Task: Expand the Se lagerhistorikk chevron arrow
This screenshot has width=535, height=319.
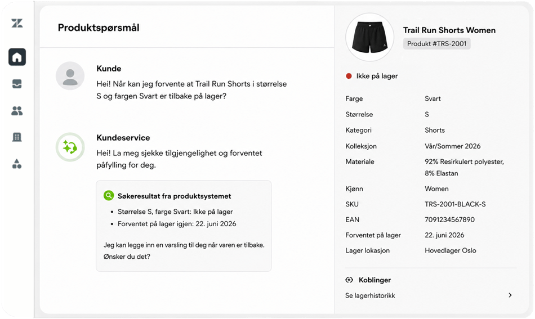Action: coord(510,295)
